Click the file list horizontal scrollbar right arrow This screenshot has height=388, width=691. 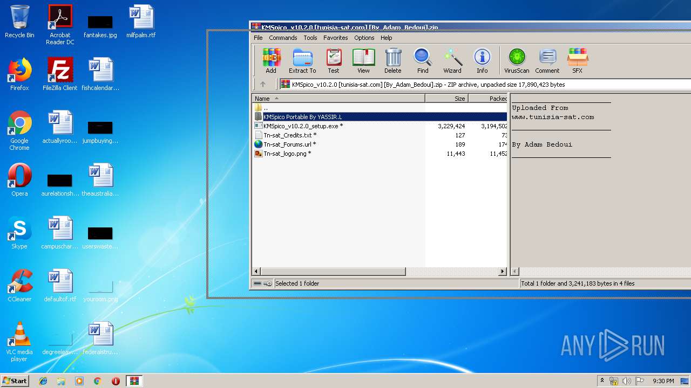[x=503, y=272]
